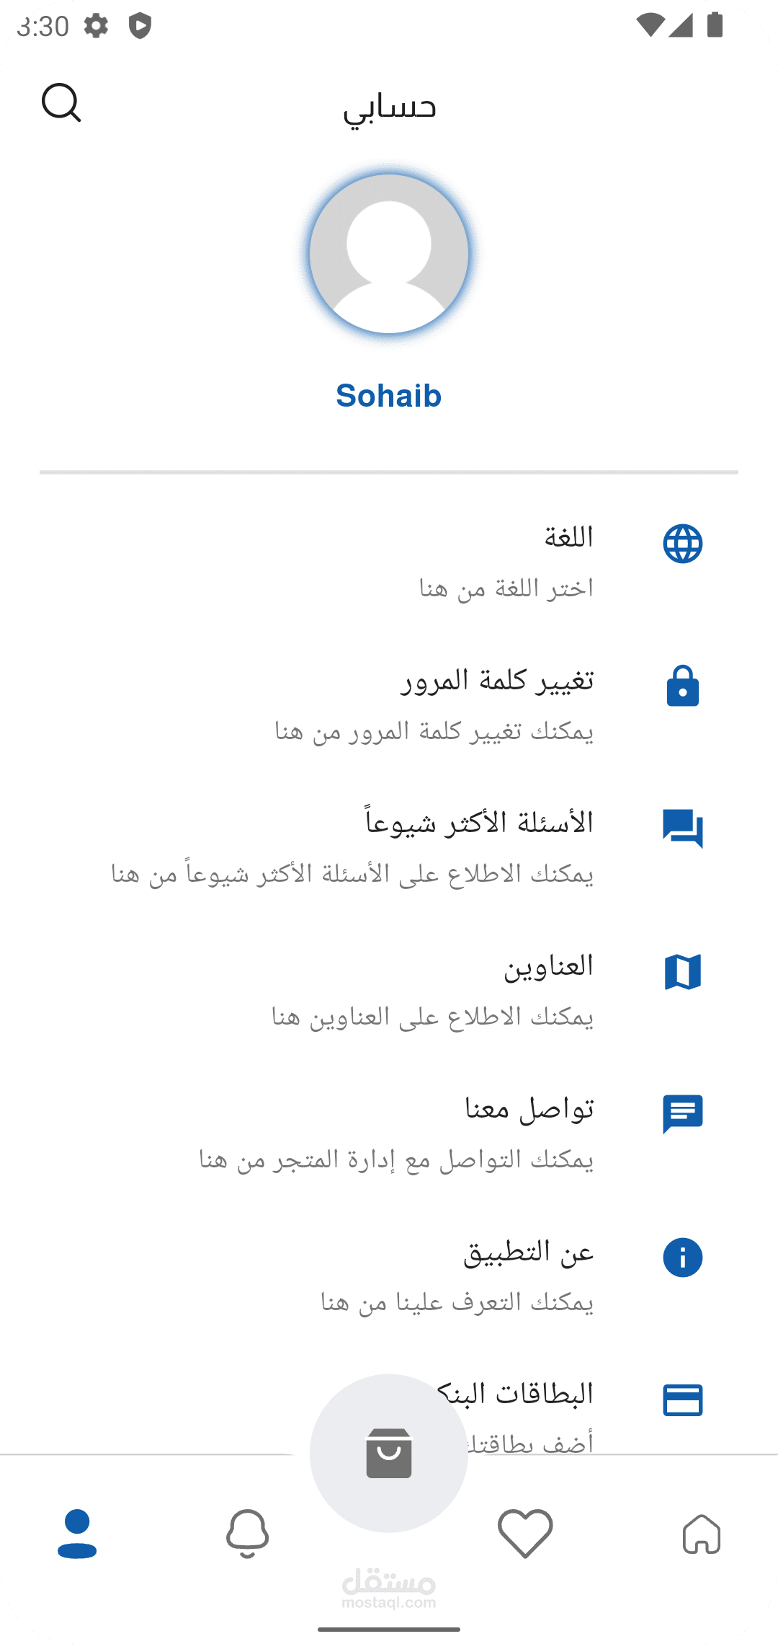The image size is (778, 1644).
Task: Tap the addresses map icon
Action: click(682, 972)
